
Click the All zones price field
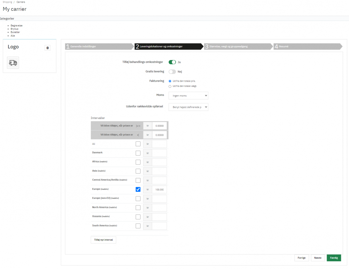159,144
